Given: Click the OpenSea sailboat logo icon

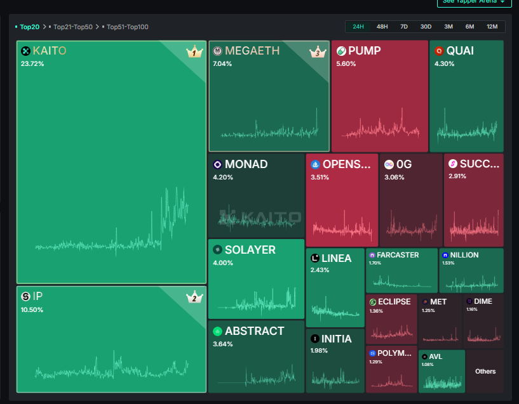Looking at the screenshot, I should [x=316, y=164].
